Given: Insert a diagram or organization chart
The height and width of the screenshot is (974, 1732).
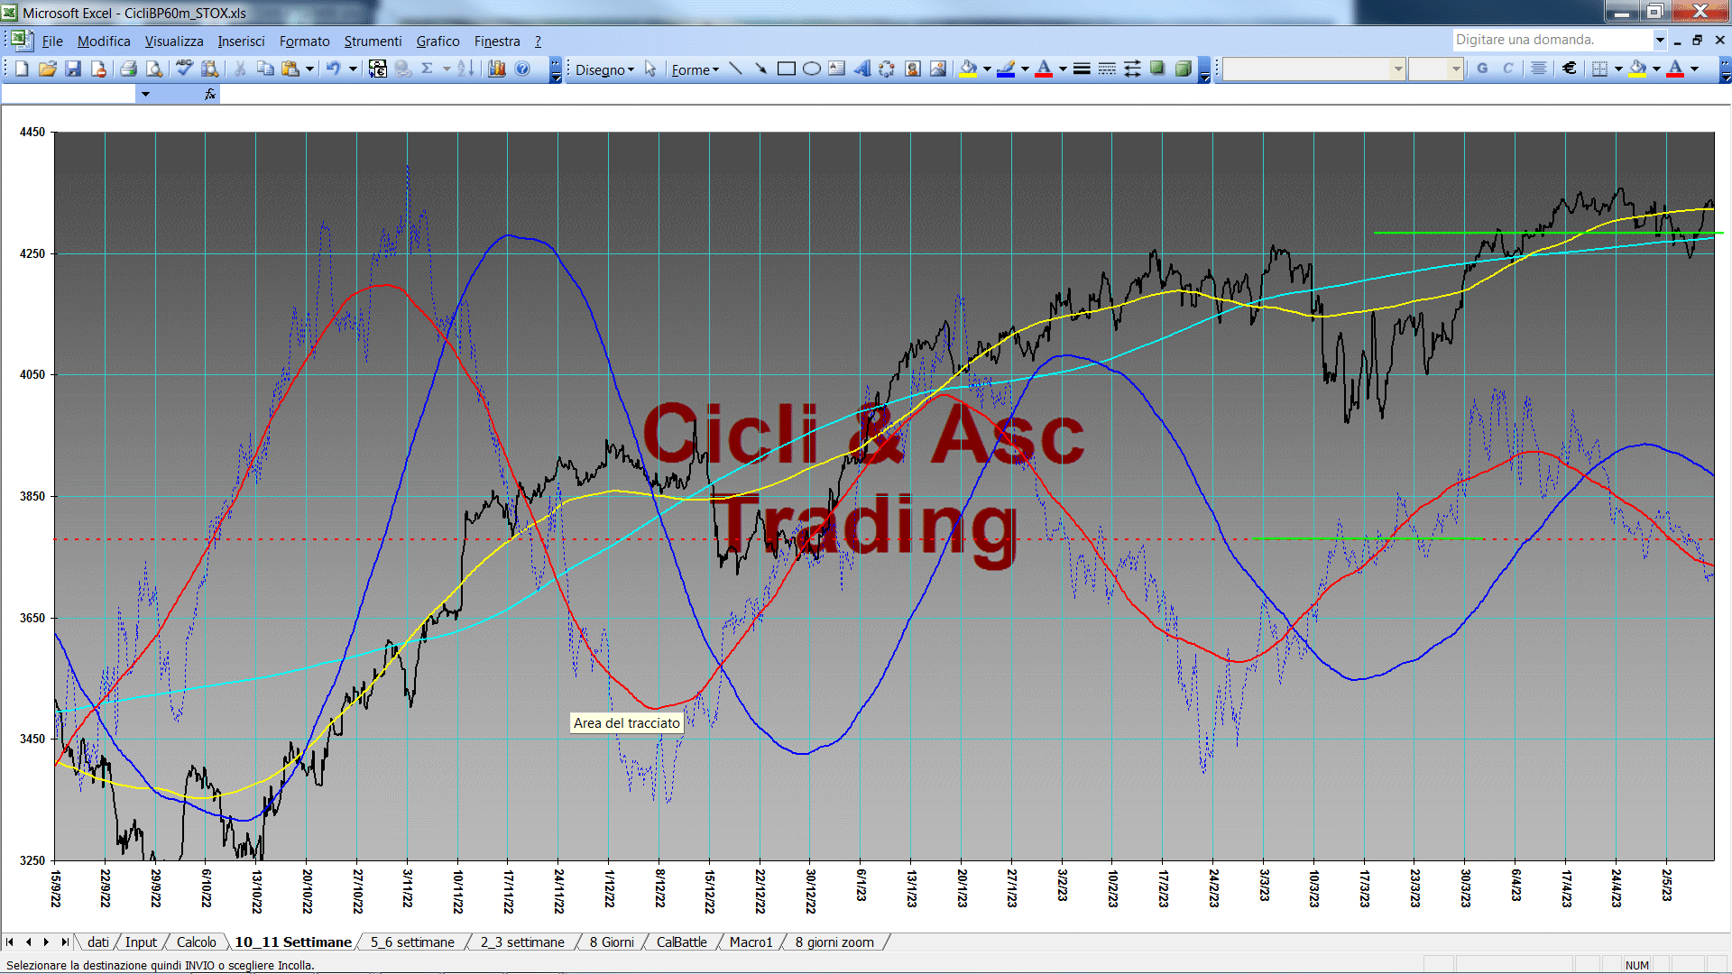Looking at the screenshot, I should click(x=888, y=69).
